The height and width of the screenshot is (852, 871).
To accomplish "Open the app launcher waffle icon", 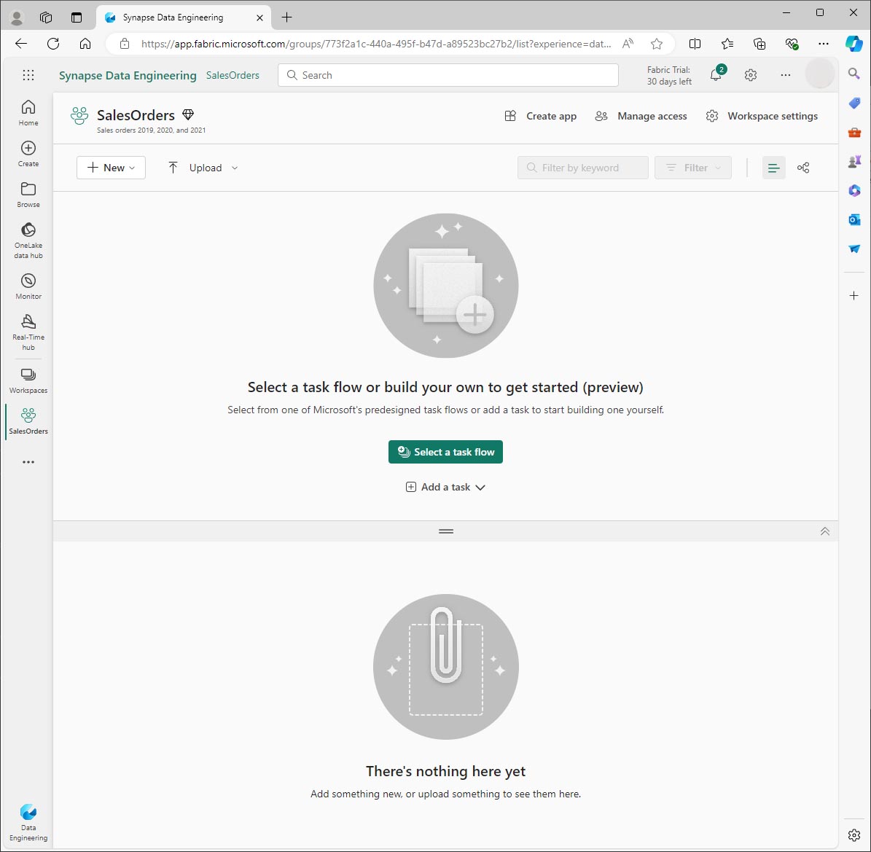I will coord(28,75).
